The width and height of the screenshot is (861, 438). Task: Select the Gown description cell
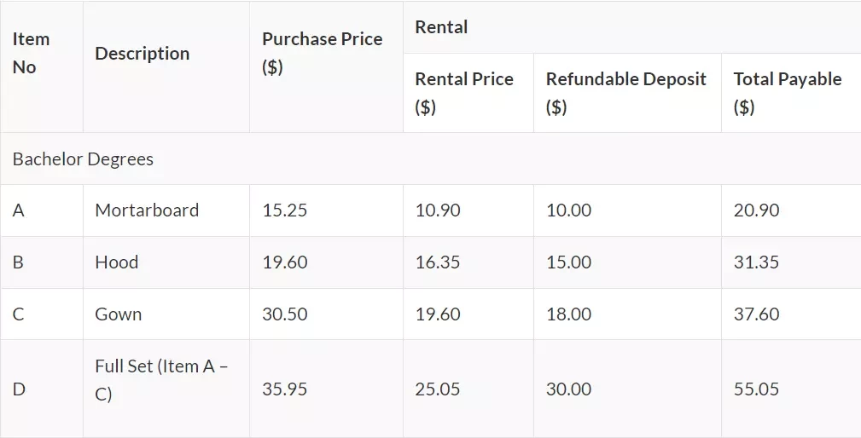coord(166,314)
